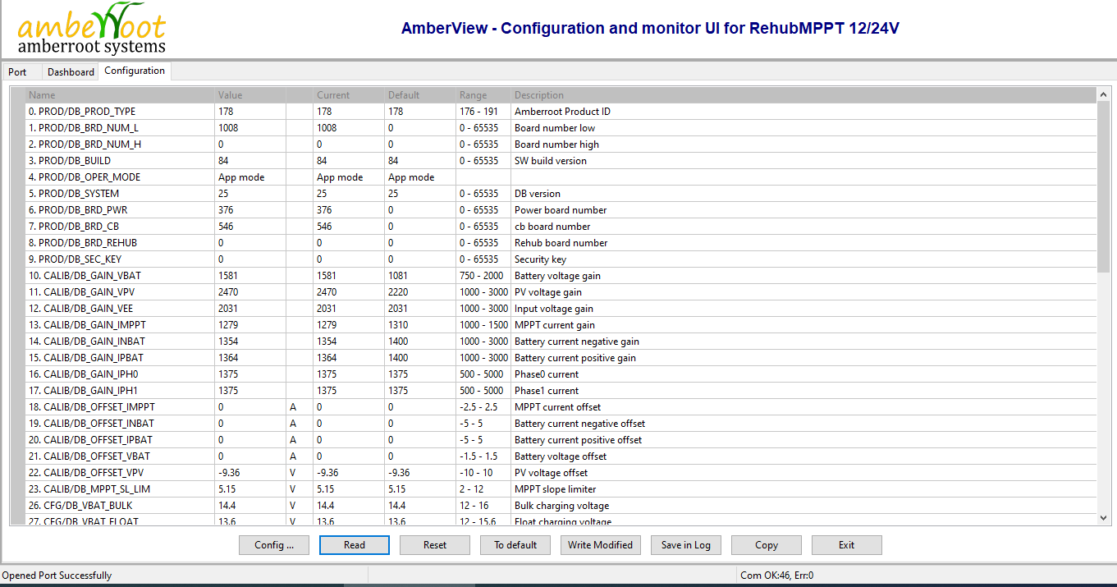
Task: Click Write Modified button
Action: [x=600, y=545]
